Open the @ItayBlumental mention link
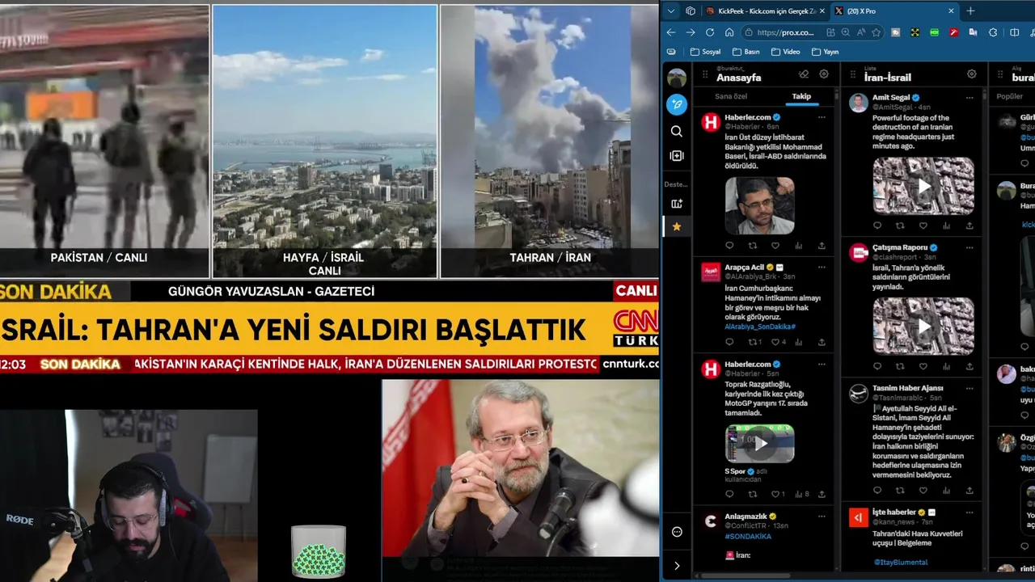Image resolution: width=1035 pixels, height=582 pixels. pos(900,562)
